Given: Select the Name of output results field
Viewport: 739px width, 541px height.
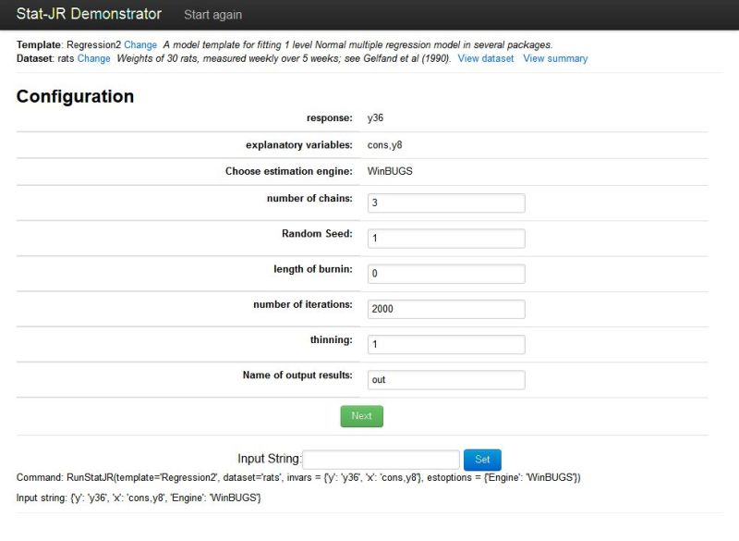Looking at the screenshot, I should pos(446,380).
